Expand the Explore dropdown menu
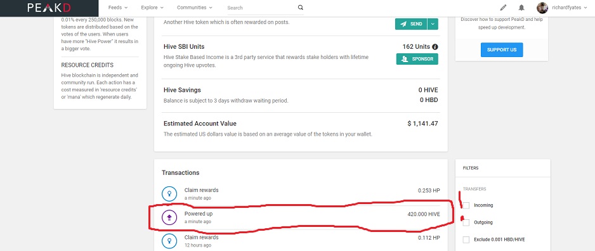The height and width of the screenshot is (251, 595). click(152, 8)
